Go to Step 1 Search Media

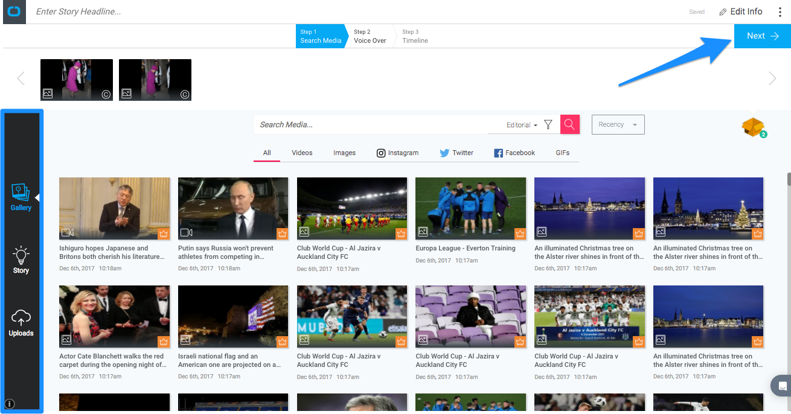click(321, 36)
